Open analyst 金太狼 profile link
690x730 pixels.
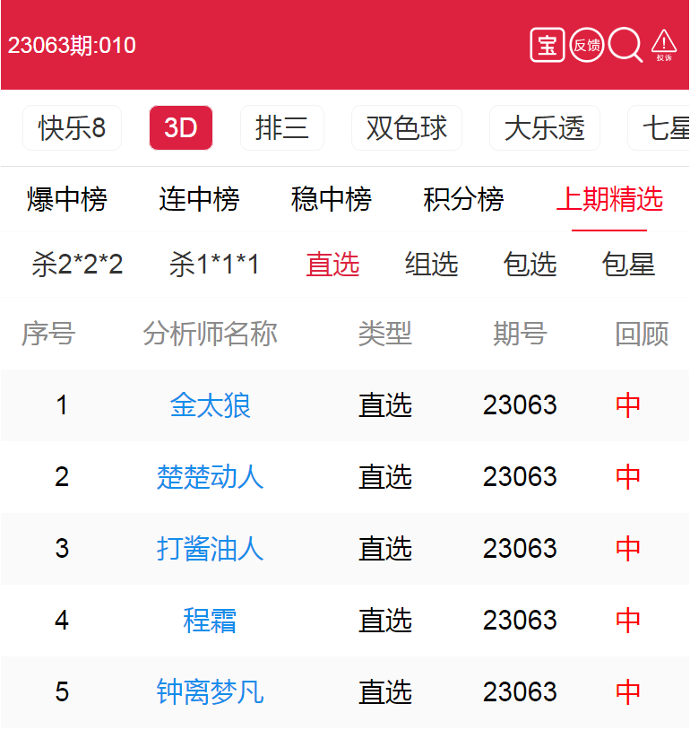point(211,405)
